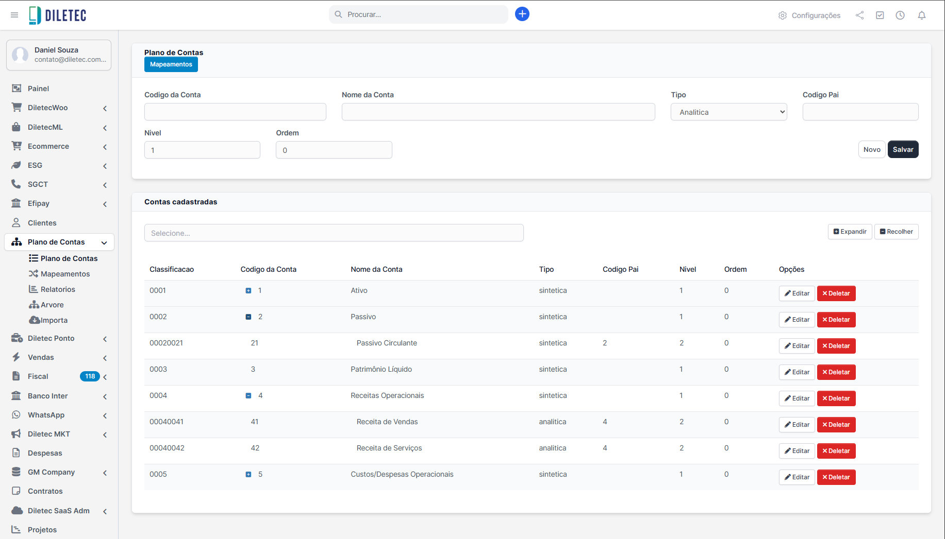Image resolution: width=945 pixels, height=539 pixels.
Task: Expand the Ativo account row
Action: point(248,290)
